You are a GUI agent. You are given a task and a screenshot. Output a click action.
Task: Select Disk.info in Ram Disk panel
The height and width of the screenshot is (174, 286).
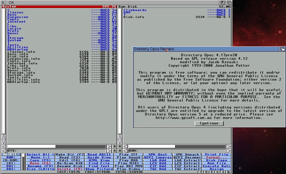point(177,17)
